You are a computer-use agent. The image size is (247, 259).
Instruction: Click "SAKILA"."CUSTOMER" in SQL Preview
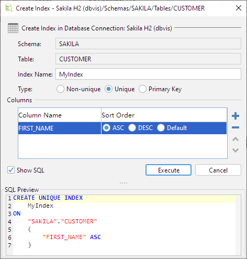(x=62, y=221)
